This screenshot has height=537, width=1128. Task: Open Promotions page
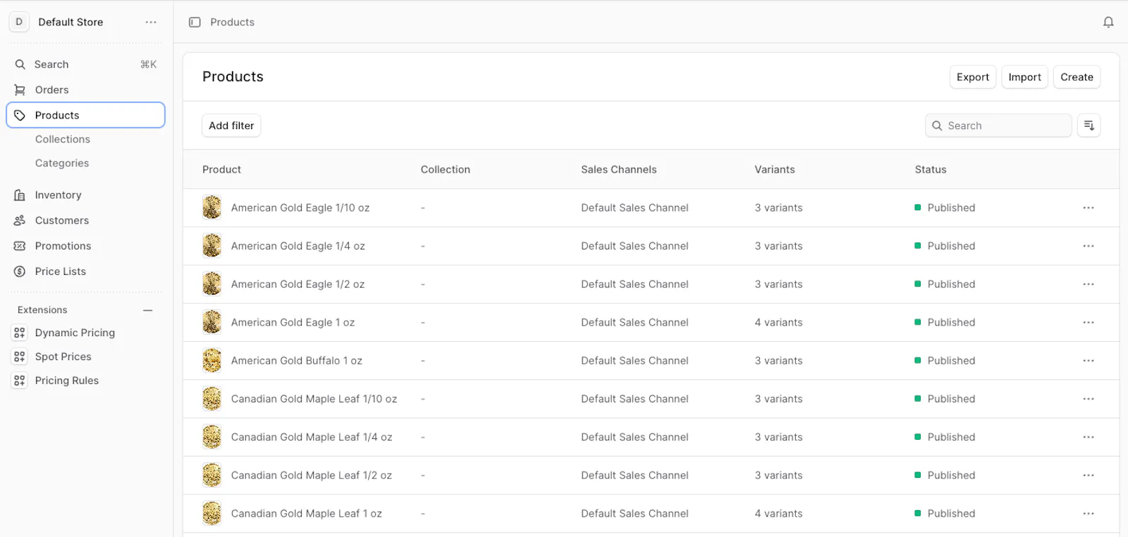coord(86,246)
